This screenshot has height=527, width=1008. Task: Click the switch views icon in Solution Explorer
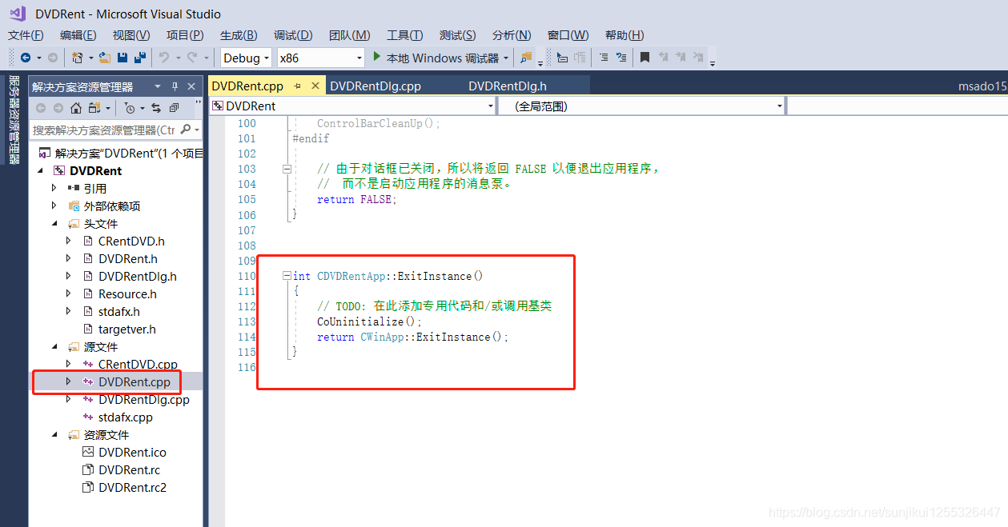pyautogui.click(x=94, y=108)
